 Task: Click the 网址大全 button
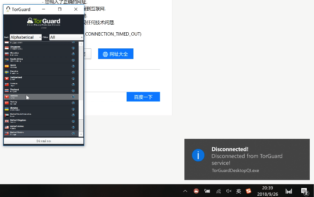coord(116,54)
